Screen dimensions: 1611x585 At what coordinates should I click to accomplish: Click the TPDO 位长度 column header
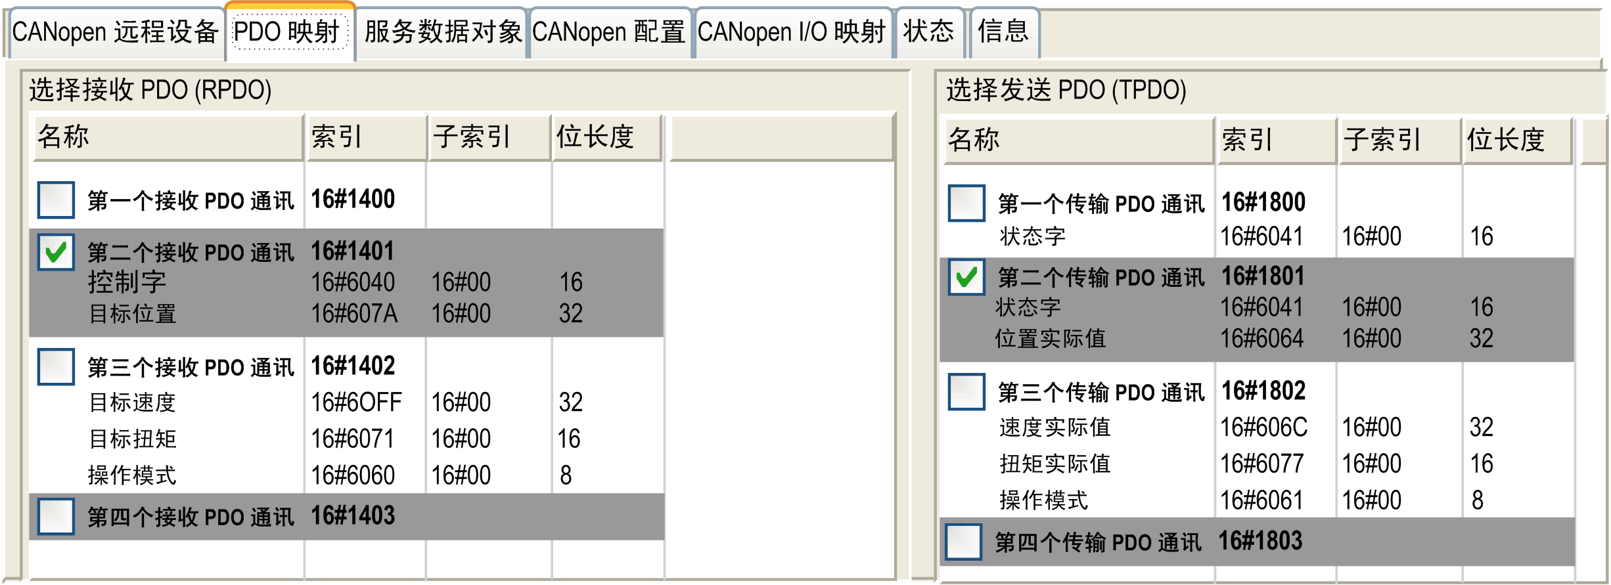click(1516, 140)
